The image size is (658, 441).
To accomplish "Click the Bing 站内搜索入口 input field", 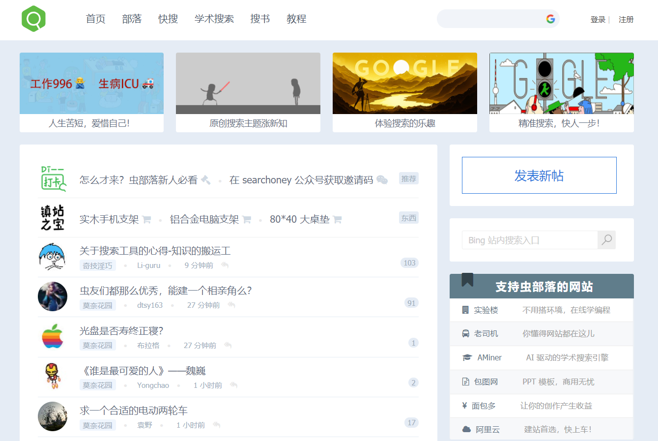I will click(x=530, y=240).
